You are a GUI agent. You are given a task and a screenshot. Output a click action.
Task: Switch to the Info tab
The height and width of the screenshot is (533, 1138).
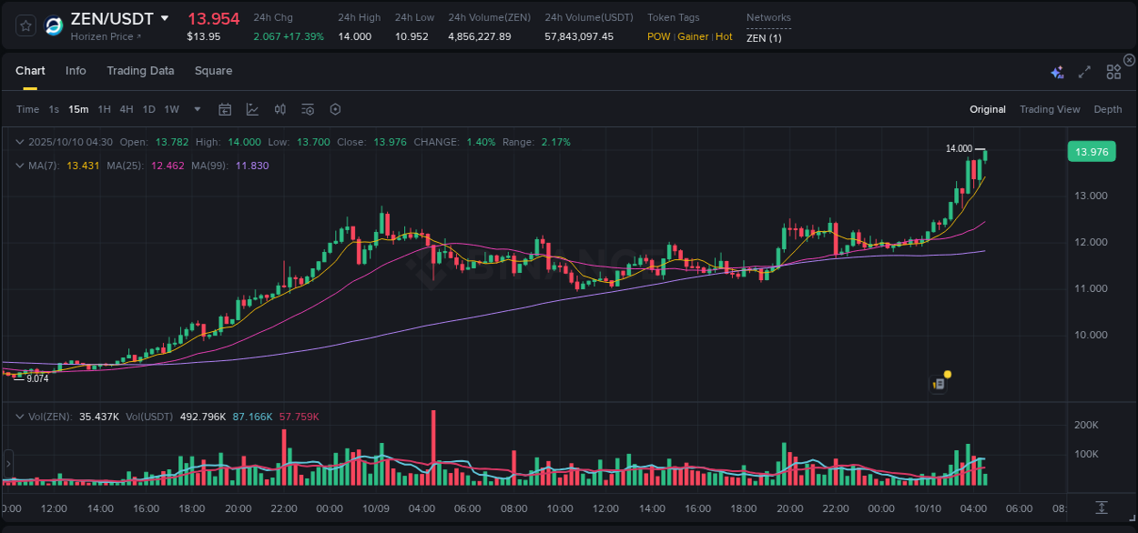76,70
